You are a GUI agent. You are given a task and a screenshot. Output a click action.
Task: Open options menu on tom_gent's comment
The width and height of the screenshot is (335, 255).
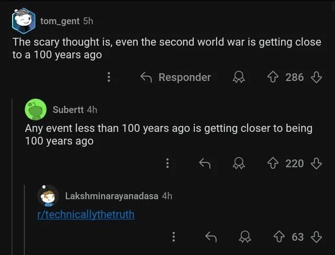(109, 77)
